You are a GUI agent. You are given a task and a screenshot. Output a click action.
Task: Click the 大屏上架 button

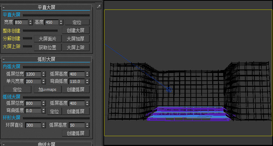[x=76, y=47]
